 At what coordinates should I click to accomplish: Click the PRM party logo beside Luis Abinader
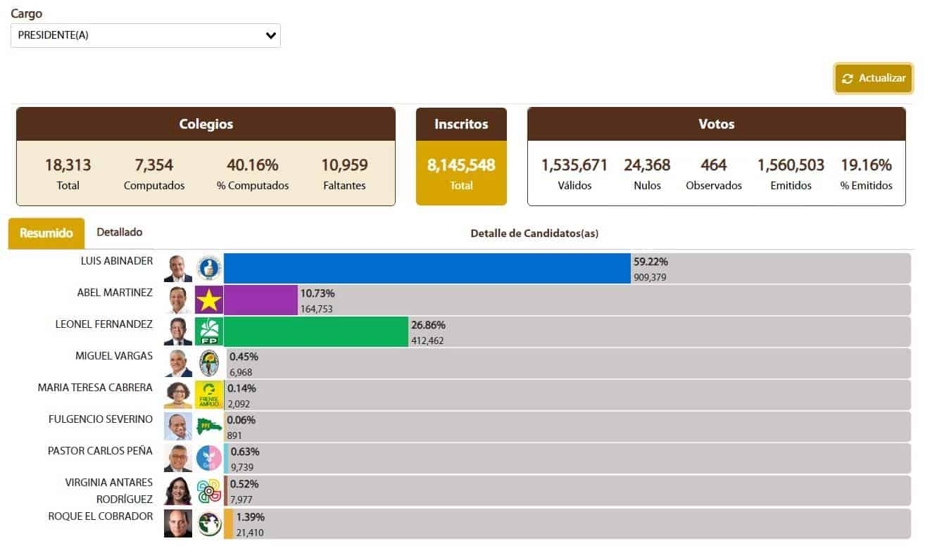(209, 268)
